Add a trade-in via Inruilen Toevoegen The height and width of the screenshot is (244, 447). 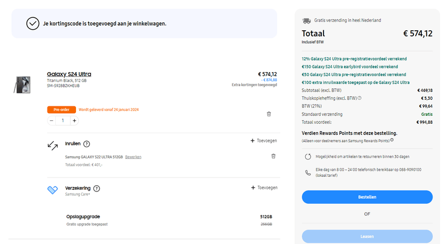coord(264,140)
